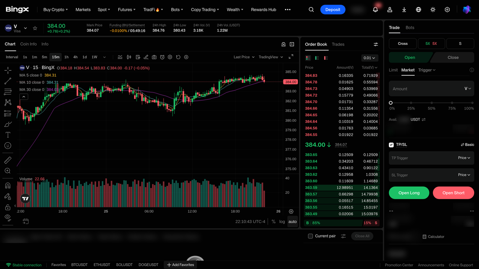Open order book settings sliders icon
Viewport: 479px width, 269px height.
click(x=376, y=44)
